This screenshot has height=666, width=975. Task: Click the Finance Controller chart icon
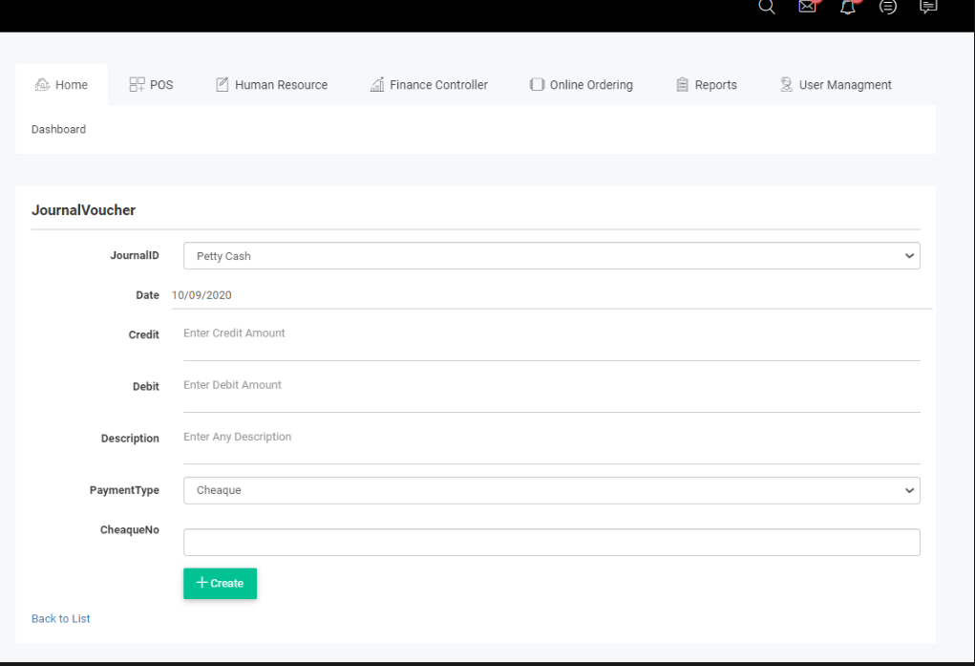point(377,85)
